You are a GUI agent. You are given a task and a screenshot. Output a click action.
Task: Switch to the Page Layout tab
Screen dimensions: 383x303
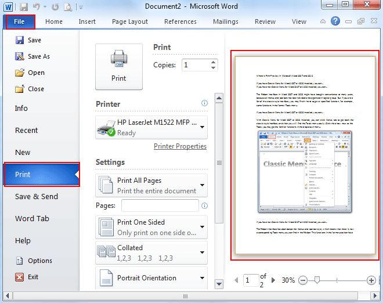pos(130,21)
